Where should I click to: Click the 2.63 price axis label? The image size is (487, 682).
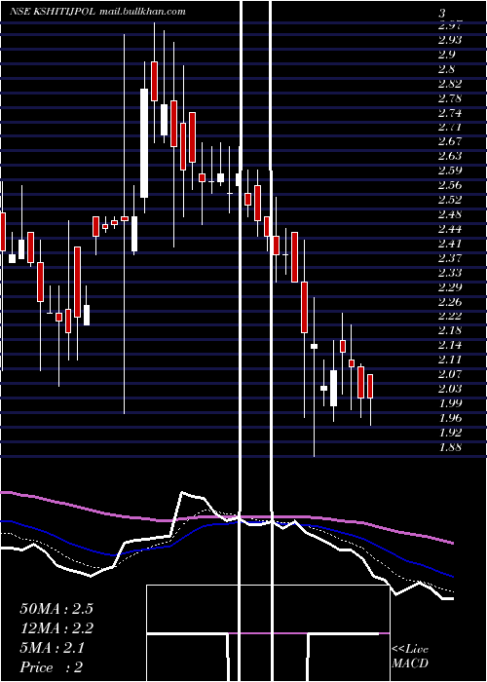click(x=450, y=156)
